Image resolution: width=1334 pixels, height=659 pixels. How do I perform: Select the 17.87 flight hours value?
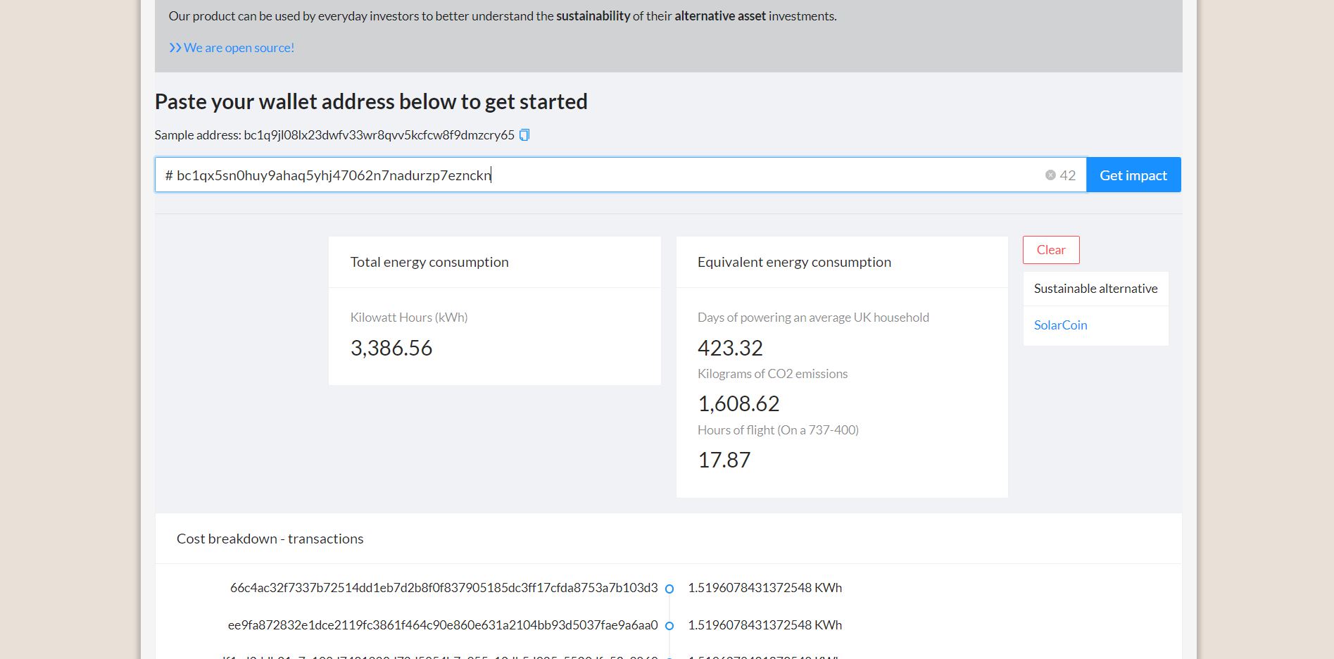[724, 460]
